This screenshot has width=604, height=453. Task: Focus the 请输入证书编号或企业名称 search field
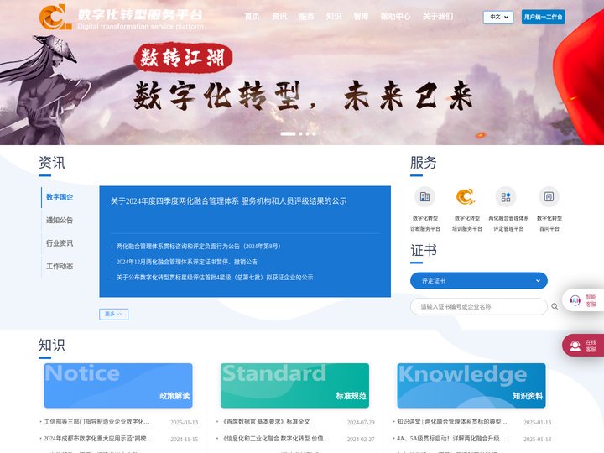(x=479, y=307)
